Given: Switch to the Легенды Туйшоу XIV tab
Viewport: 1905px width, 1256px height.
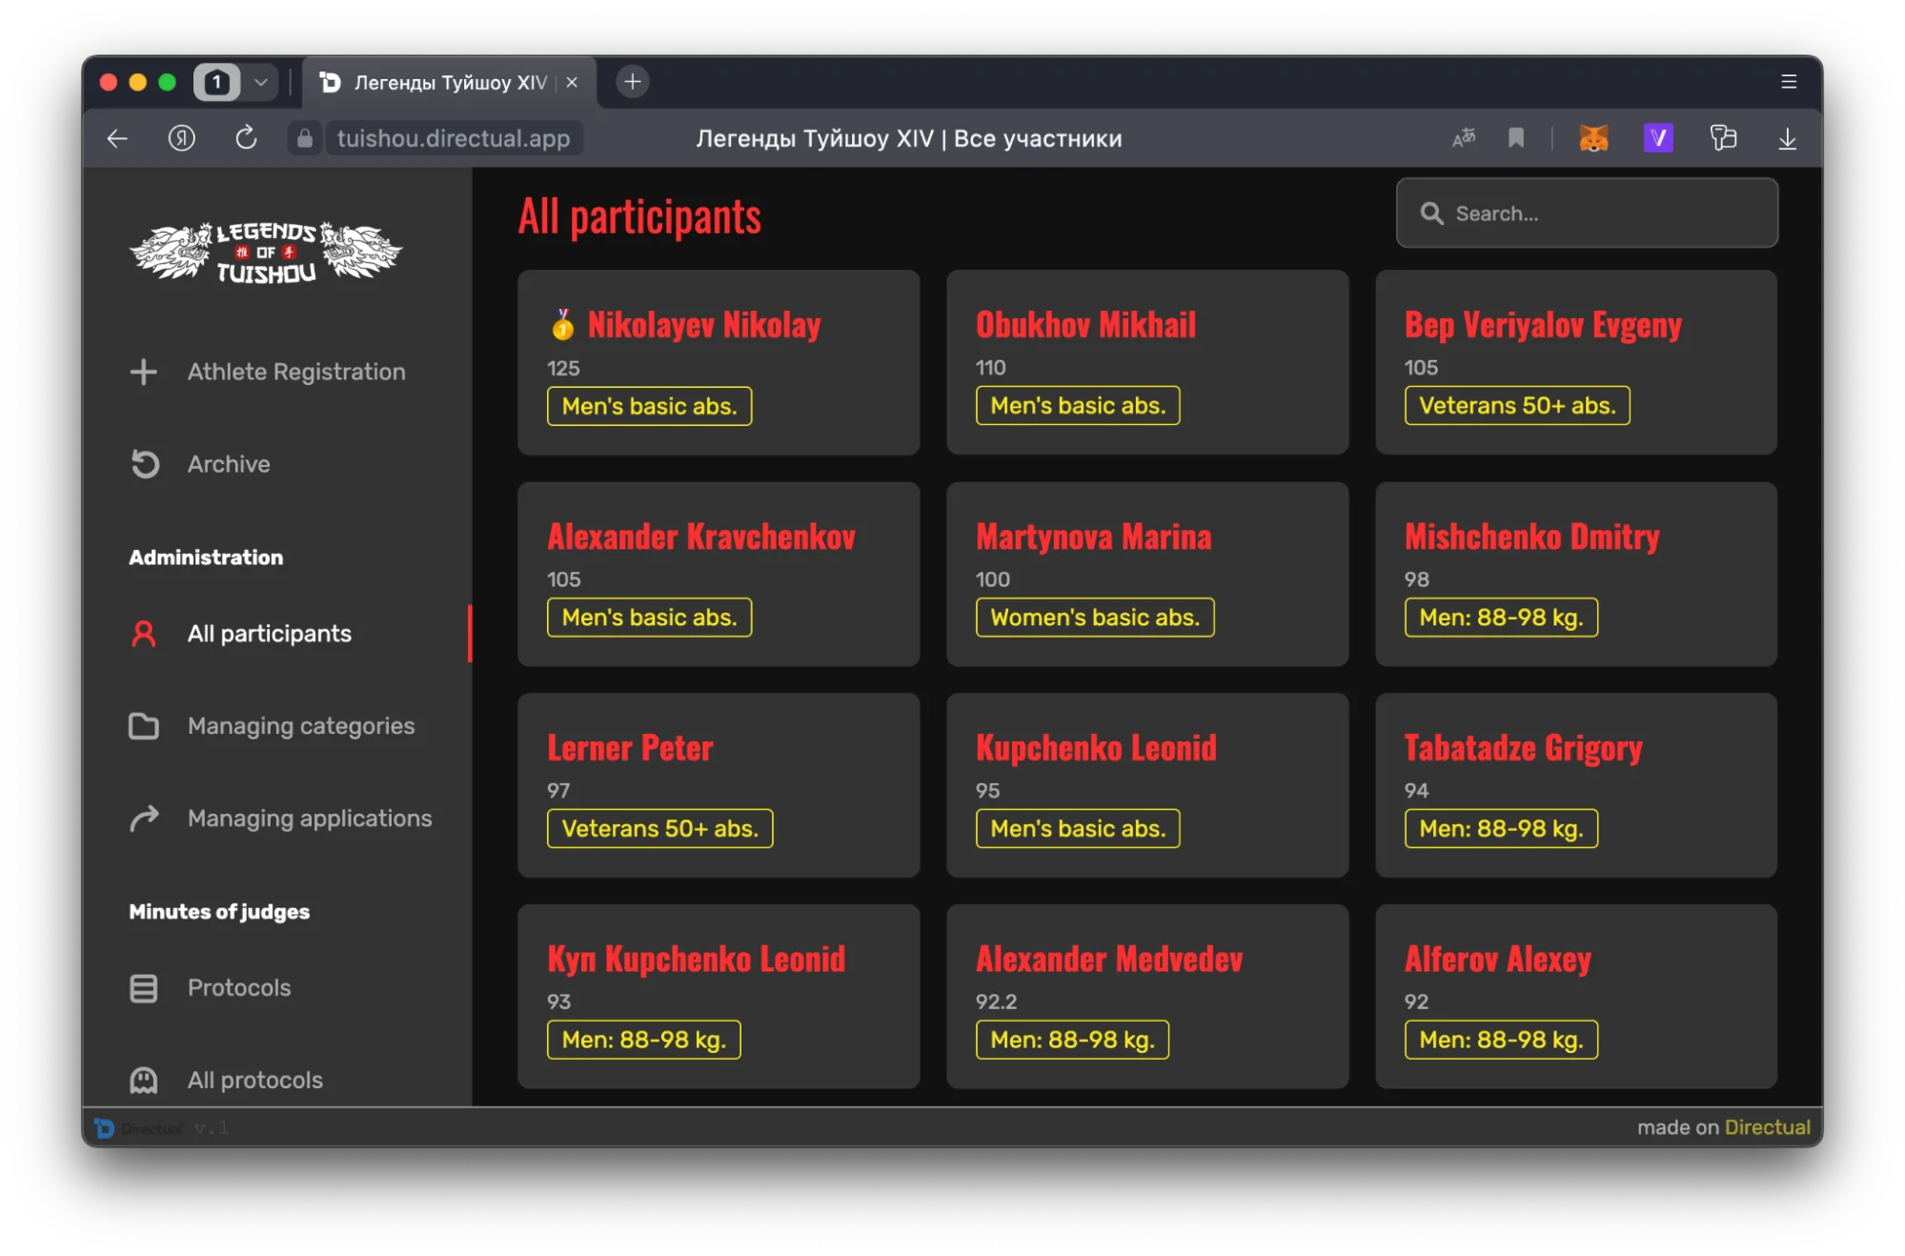Looking at the screenshot, I should (x=448, y=83).
